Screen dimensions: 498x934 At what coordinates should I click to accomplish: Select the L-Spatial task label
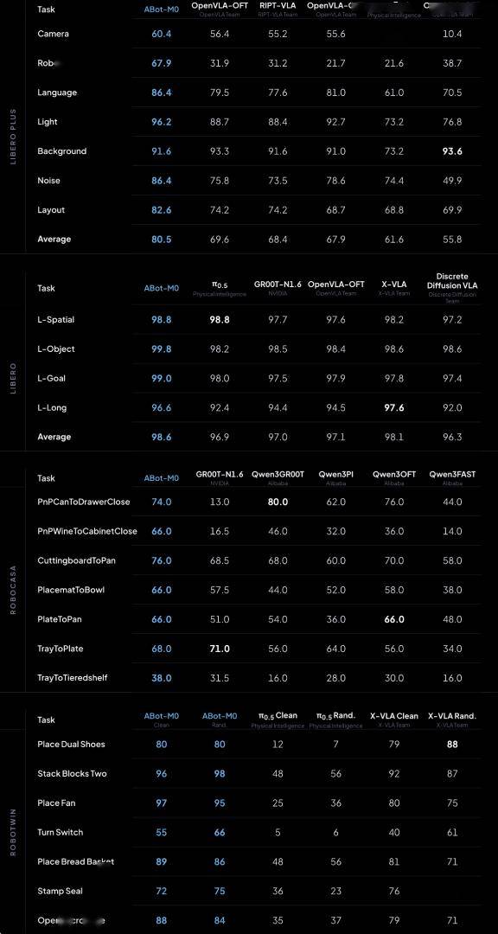(x=56, y=320)
